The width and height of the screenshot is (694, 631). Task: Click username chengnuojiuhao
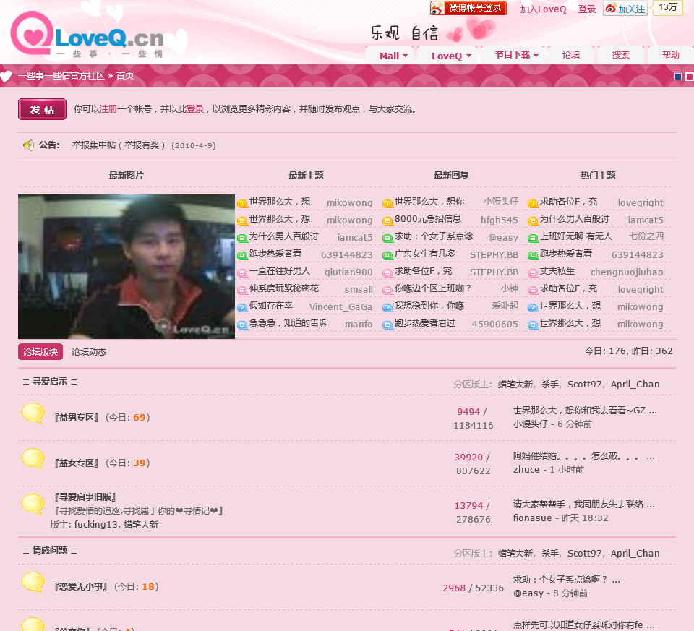point(627,272)
